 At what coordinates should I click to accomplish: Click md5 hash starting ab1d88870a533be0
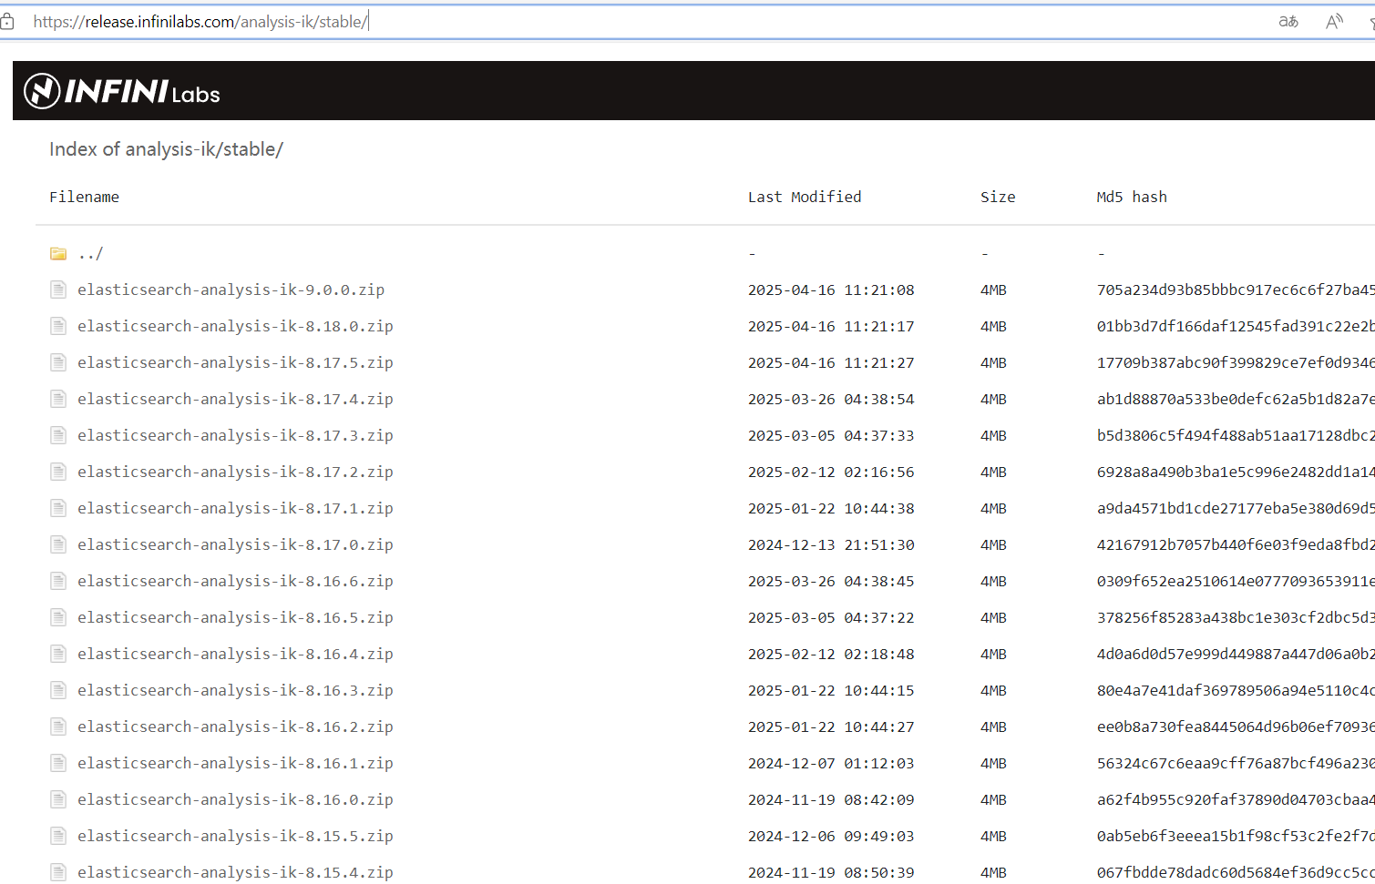point(1236,399)
